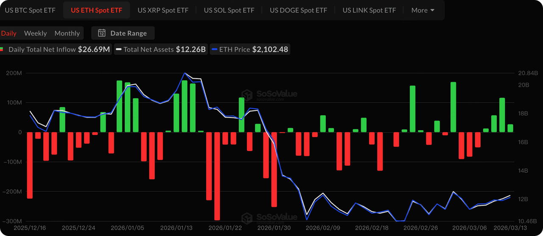Select US XRP Spot ETF tab
Image resolution: width=543 pixels, height=236 pixels.
tap(163, 10)
